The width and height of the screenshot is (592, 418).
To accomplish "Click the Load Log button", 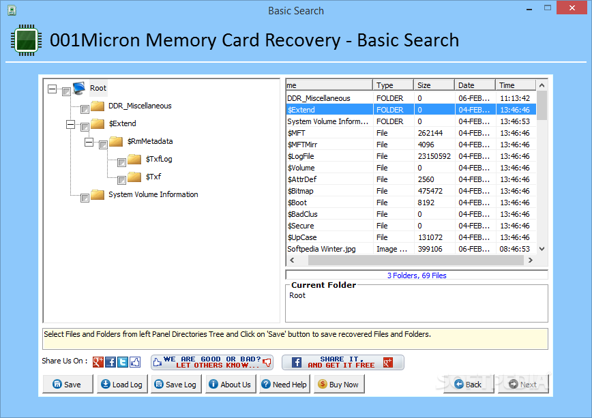I will (122, 384).
